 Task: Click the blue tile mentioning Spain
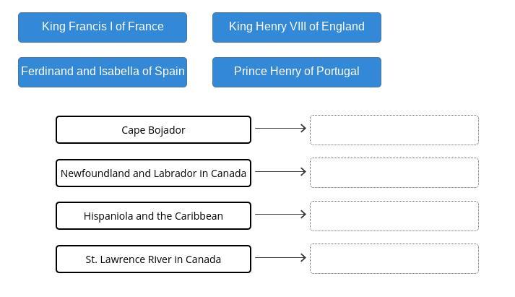coord(103,72)
